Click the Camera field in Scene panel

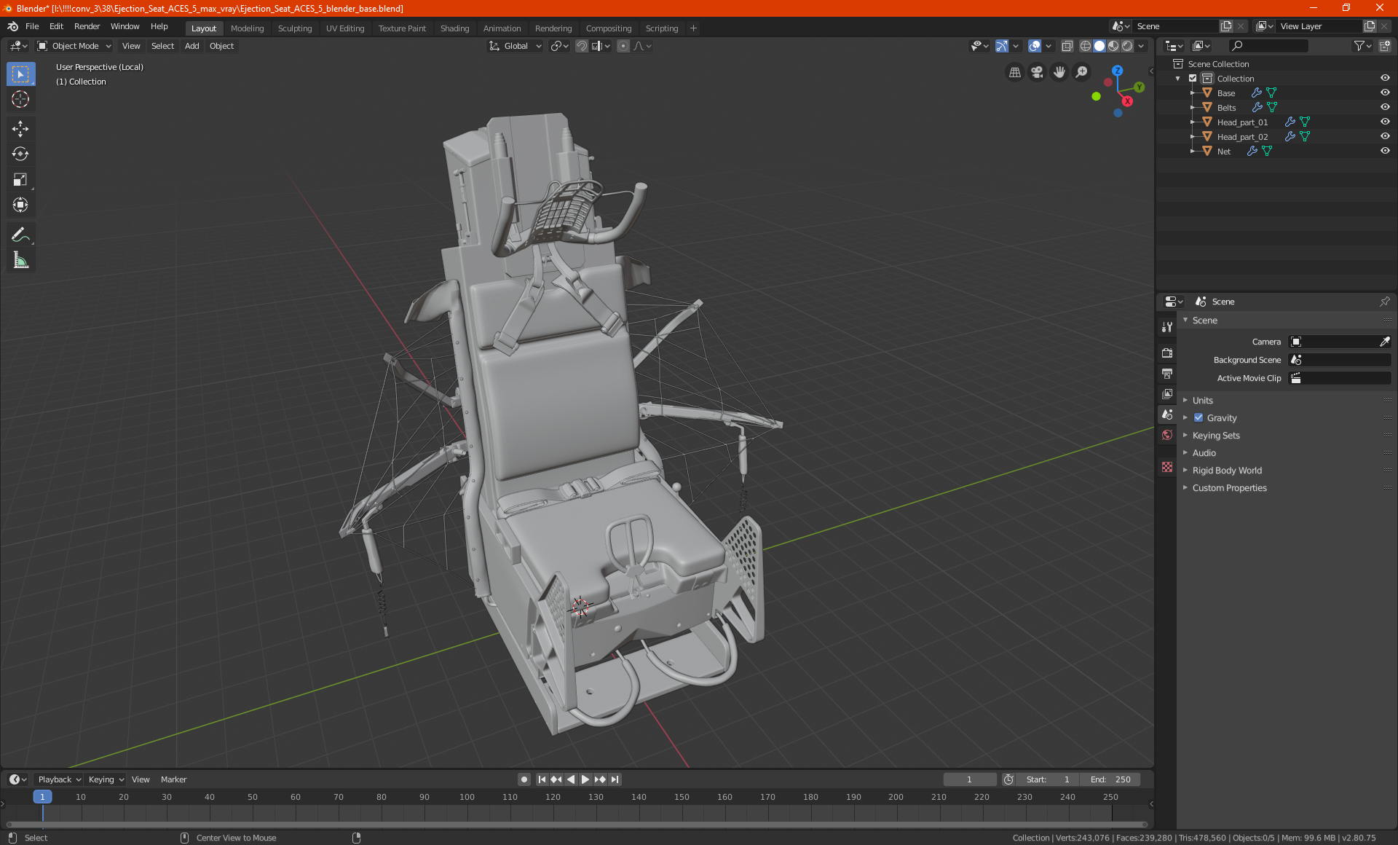pyautogui.click(x=1340, y=342)
